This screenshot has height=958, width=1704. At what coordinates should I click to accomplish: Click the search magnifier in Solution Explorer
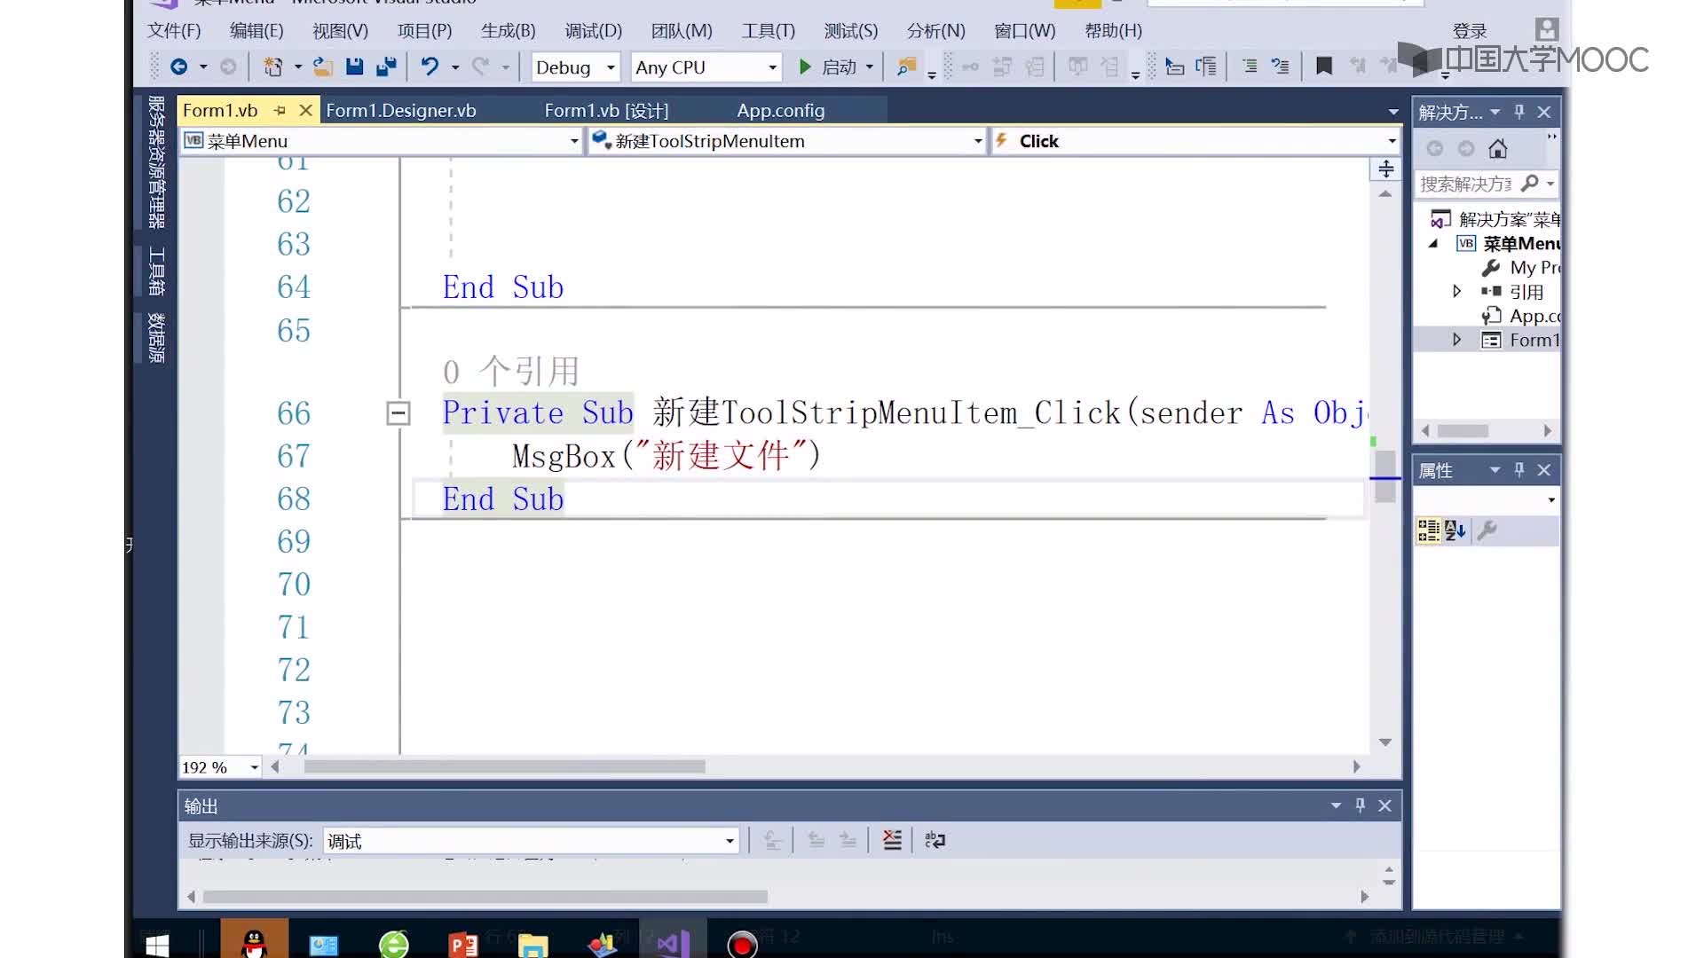(x=1529, y=184)
